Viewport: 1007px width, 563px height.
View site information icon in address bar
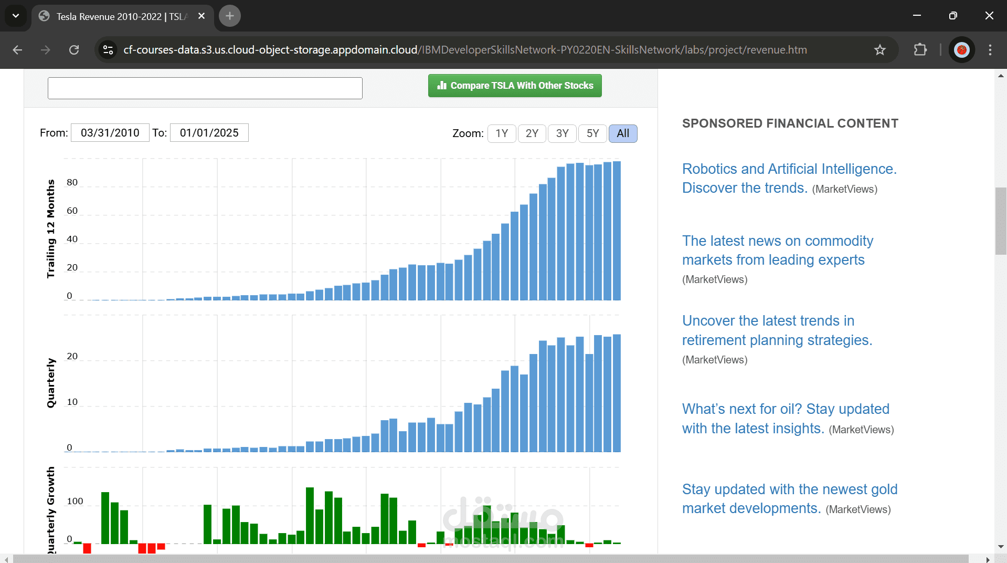108,50
